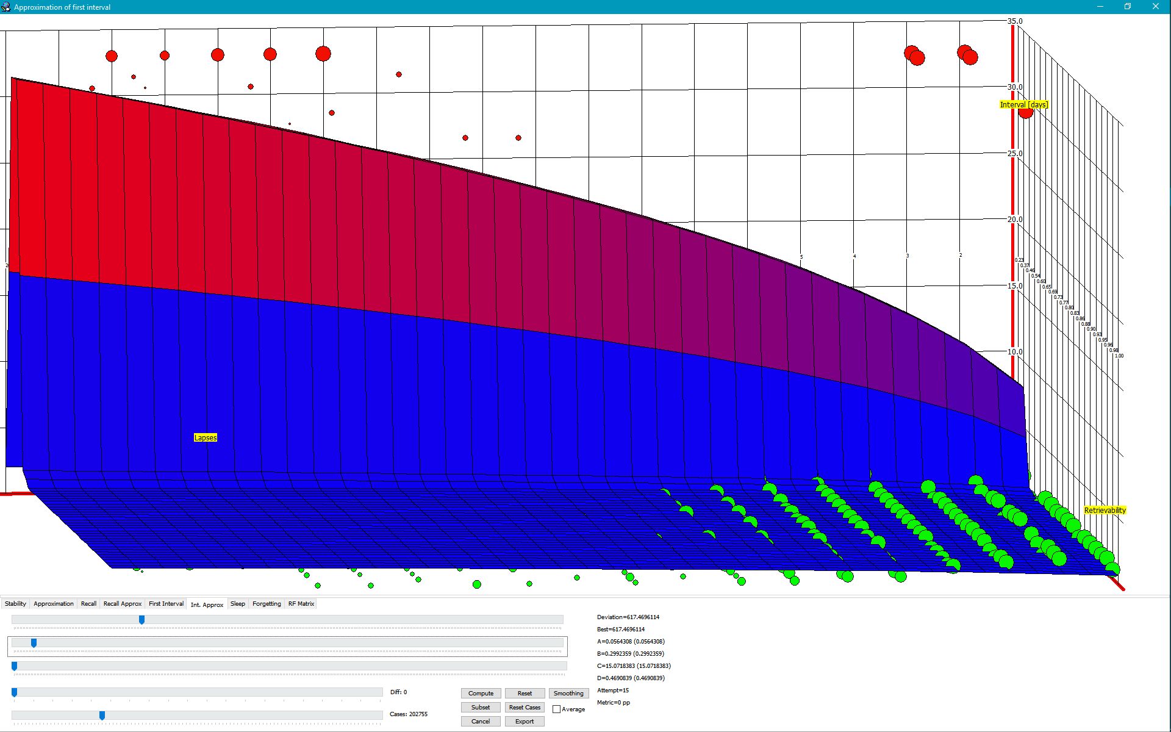Click the Smoothing button

coord(568,694)
